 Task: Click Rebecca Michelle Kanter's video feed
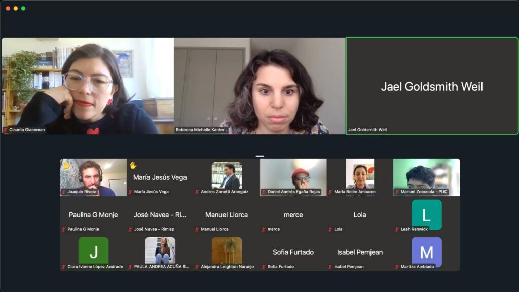pyautogui.click(x=259, y=86)
